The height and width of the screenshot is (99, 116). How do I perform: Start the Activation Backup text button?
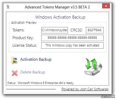coord(36,59)
